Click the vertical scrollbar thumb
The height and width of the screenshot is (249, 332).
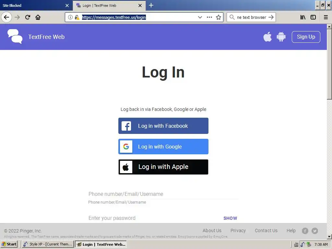point(329,64)
